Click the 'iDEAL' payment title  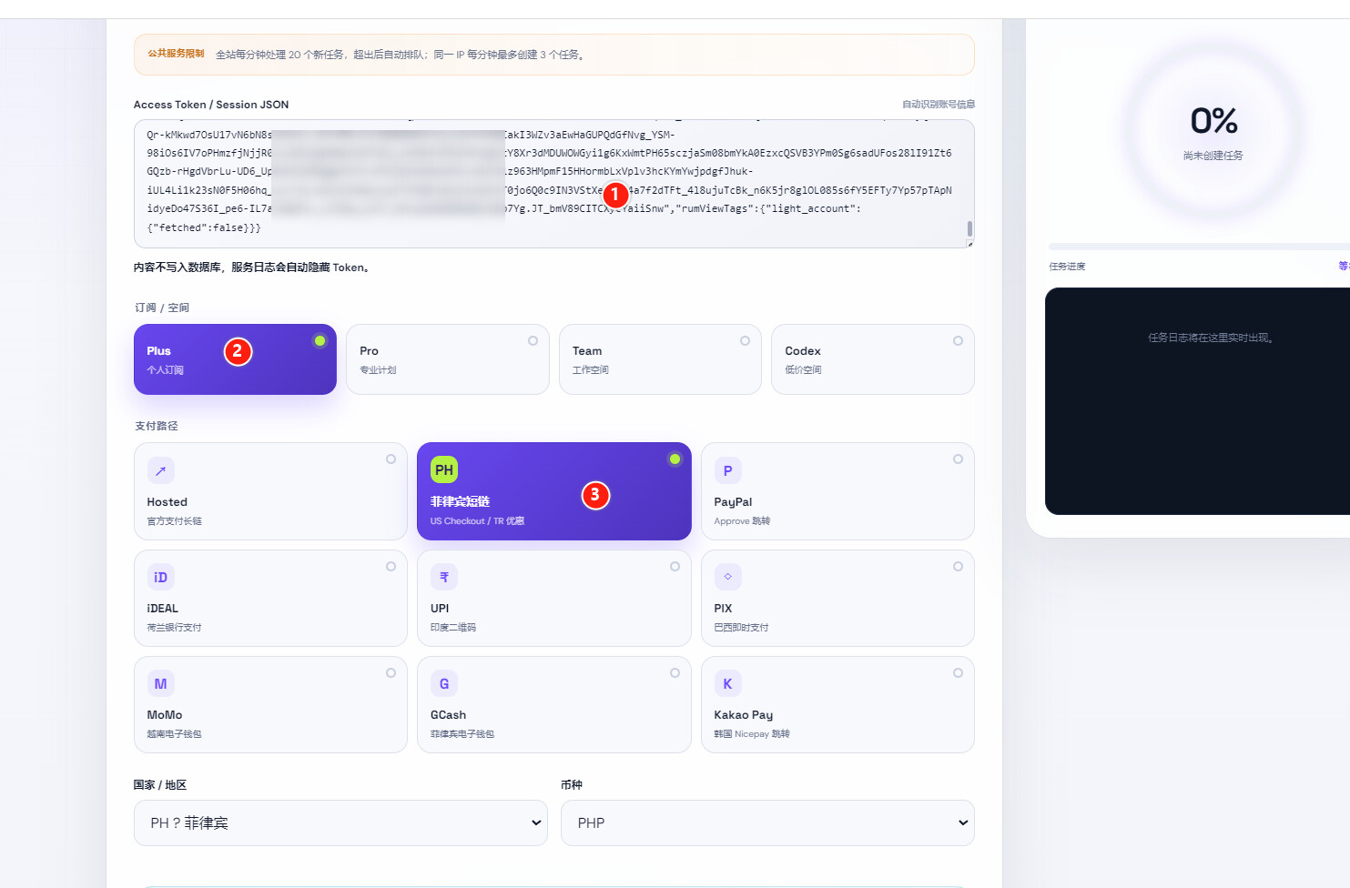[x=163, y=609]
